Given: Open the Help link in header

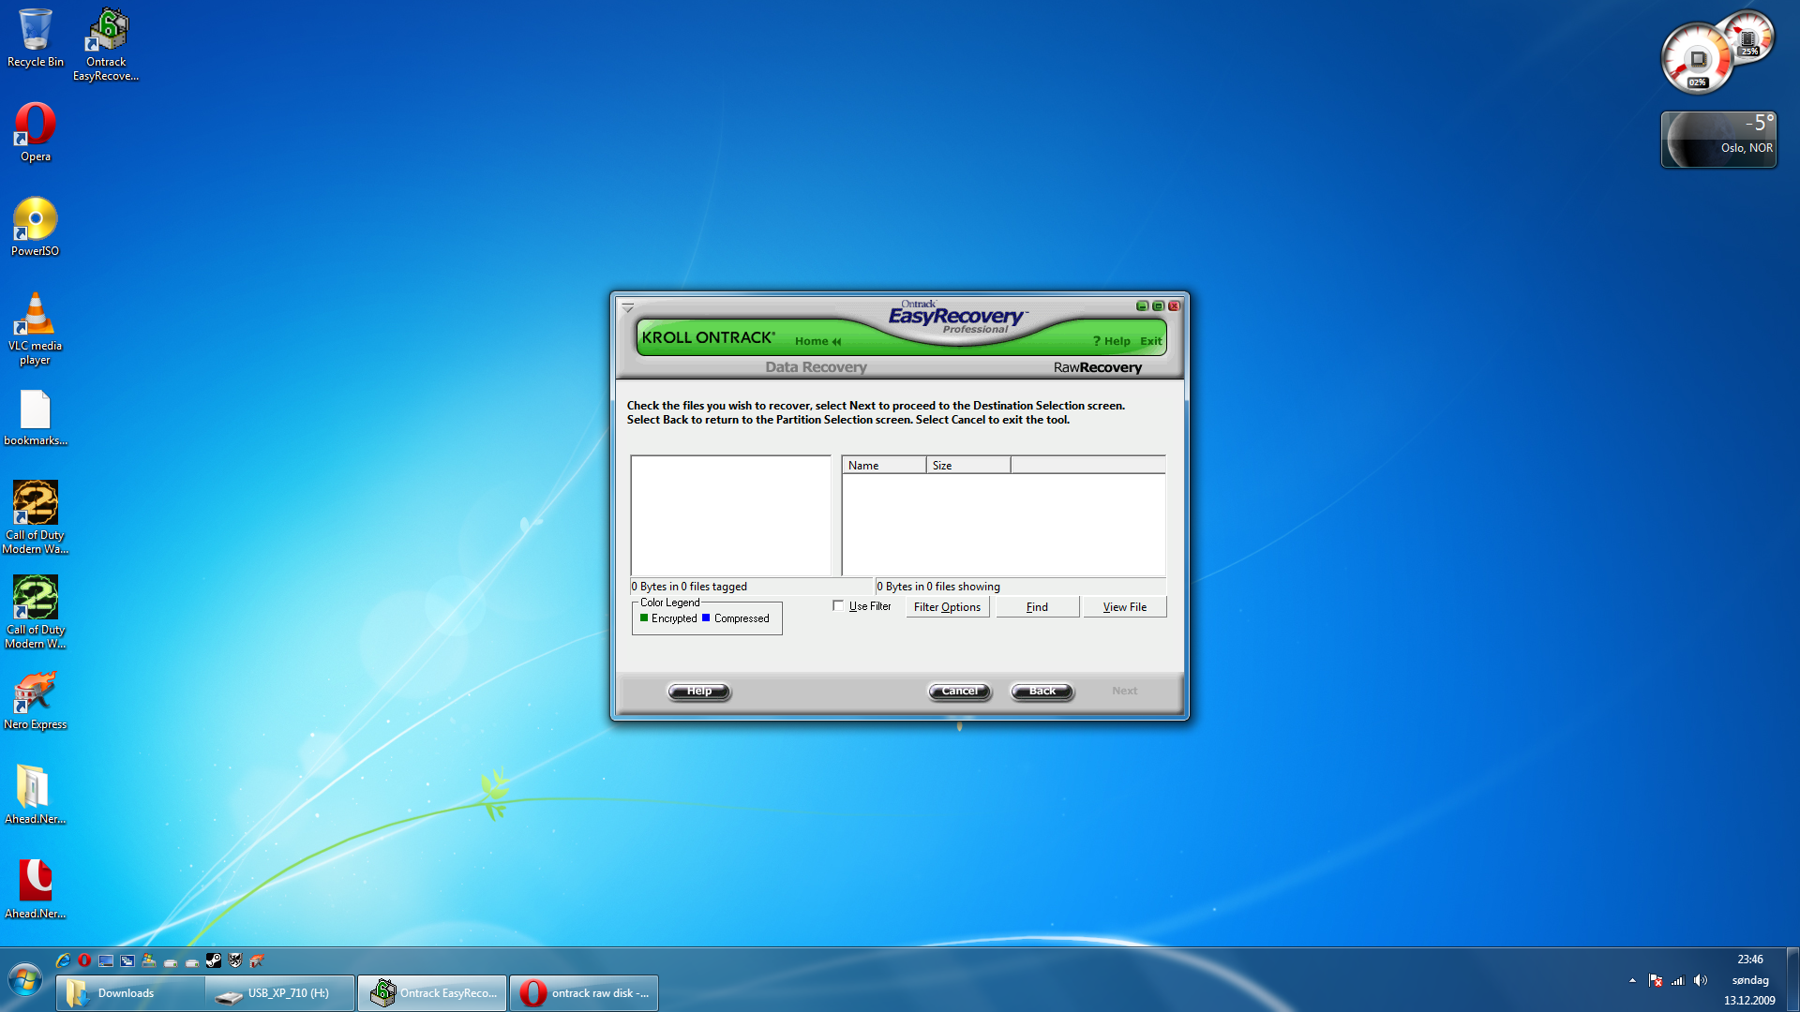Looking at the screenshot, I should (1112, 341).
